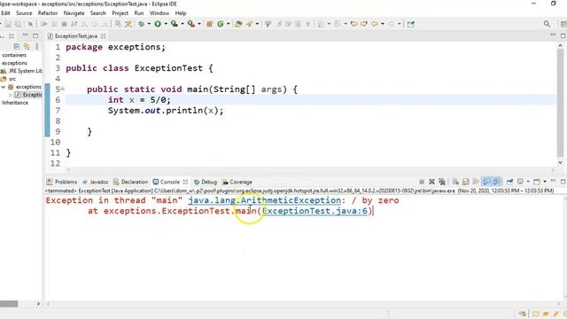Viewport: 567px width, 319px height.
Task: Open the Refactor menu
Action: (48, 13)
